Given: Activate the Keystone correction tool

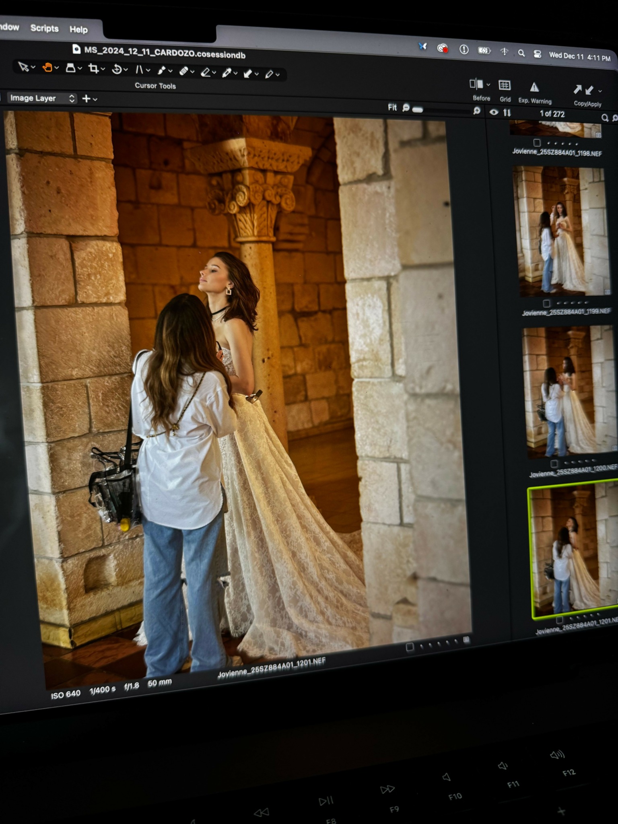Looking at the screenshot, I should point(139,70).
